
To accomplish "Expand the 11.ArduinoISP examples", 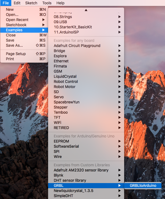I will 86,32.
